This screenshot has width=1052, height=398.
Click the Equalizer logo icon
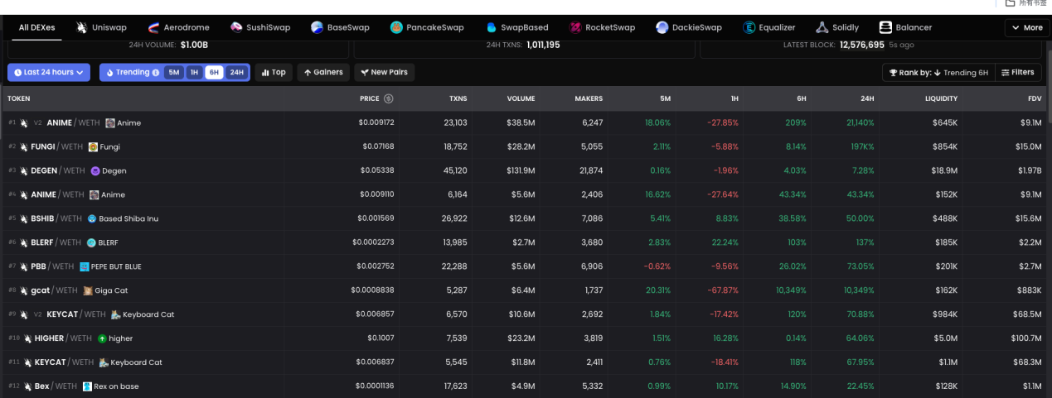coord(749,27)
